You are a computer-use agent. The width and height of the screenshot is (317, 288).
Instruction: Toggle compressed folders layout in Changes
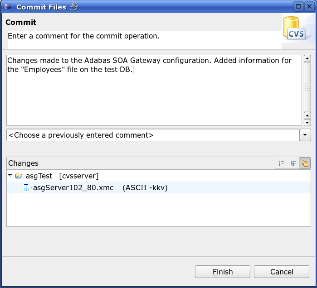(305, 163)
